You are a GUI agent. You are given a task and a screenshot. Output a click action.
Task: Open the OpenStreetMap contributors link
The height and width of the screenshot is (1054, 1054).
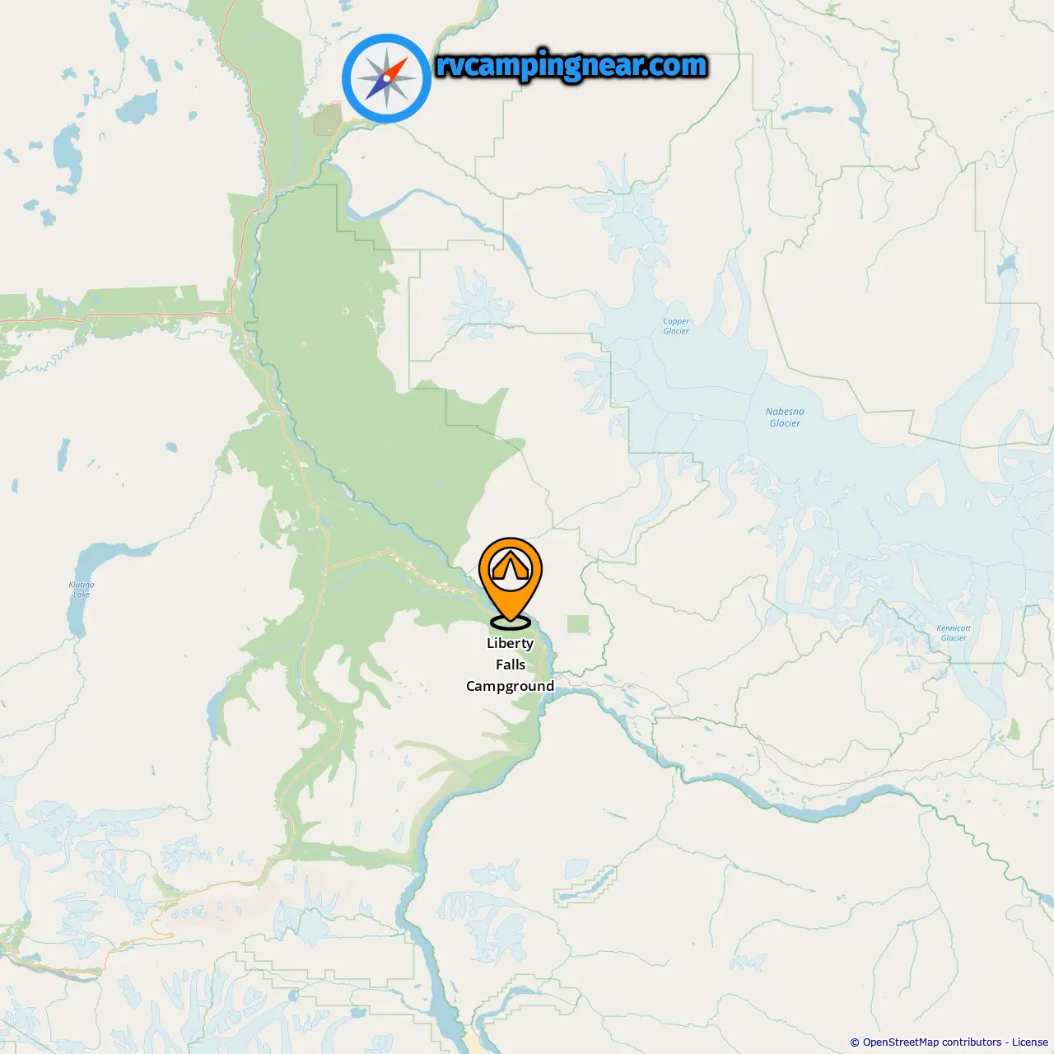coord(932,1042)
